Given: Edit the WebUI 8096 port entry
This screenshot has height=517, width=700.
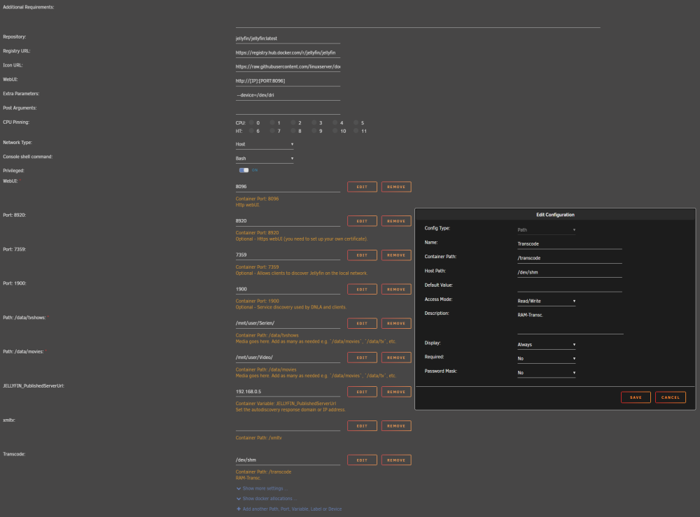Looking at the screenshot, I should click(x=362, y=187).
